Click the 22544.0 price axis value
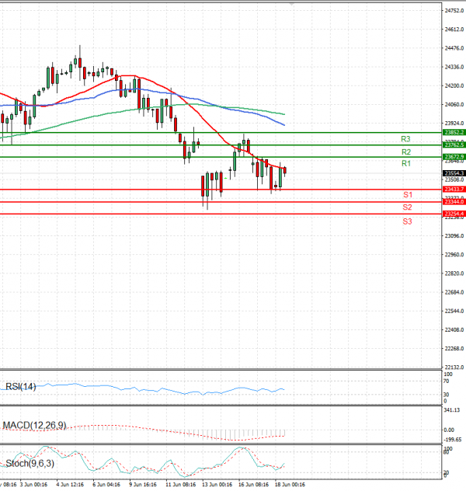 [x=454, y=311]
